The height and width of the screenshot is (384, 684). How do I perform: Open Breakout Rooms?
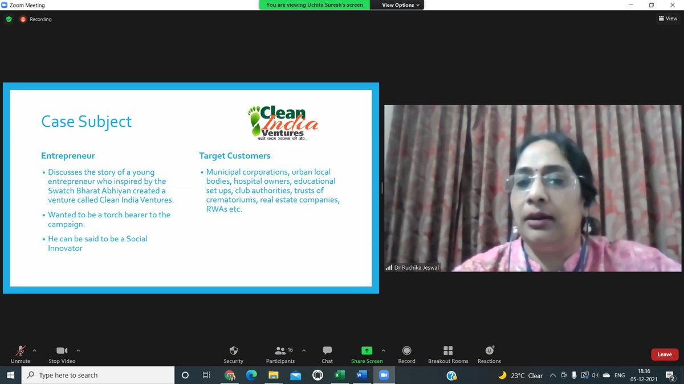tap(448, 354)
